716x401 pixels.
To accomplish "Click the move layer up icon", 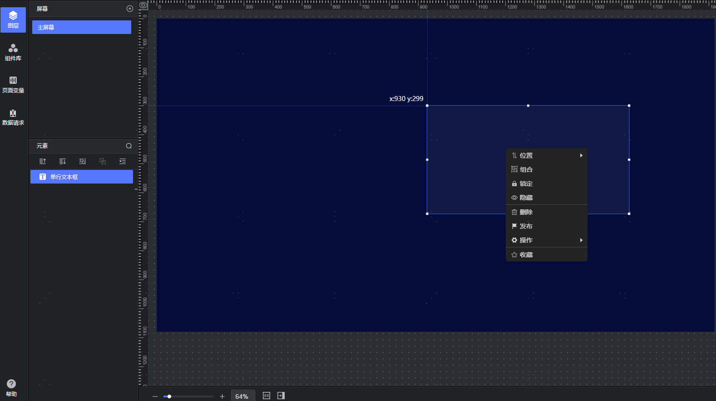I will 43,161.
